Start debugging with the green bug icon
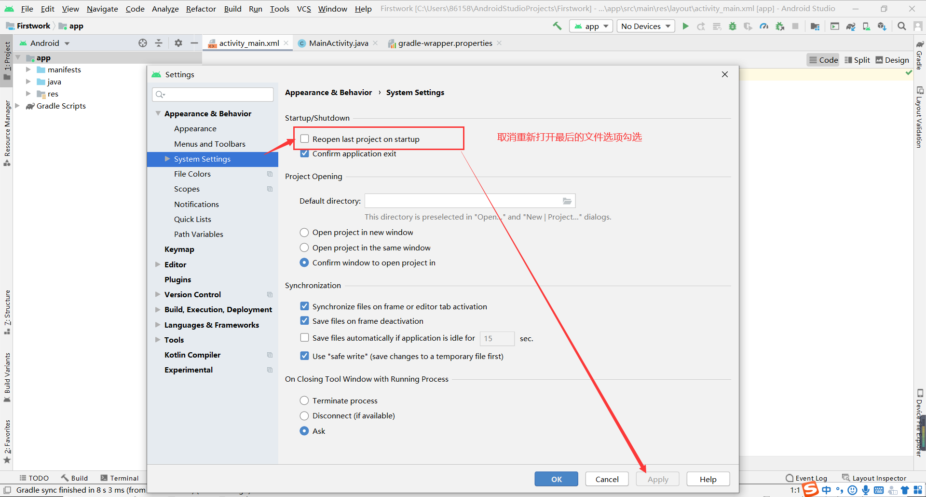 [x=733, y=26]
